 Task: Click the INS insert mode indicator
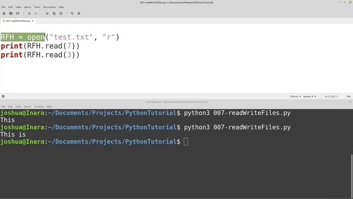(x=349, y=96)
